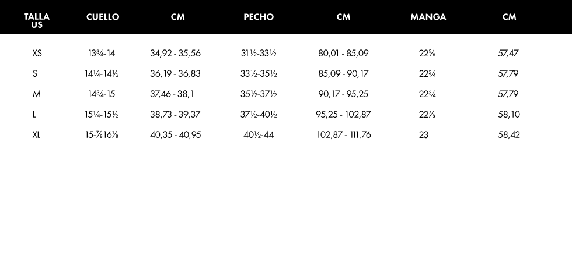
Task: Click the 38,73 - 39,37 neck value
Action: click(x=175, y=115)
